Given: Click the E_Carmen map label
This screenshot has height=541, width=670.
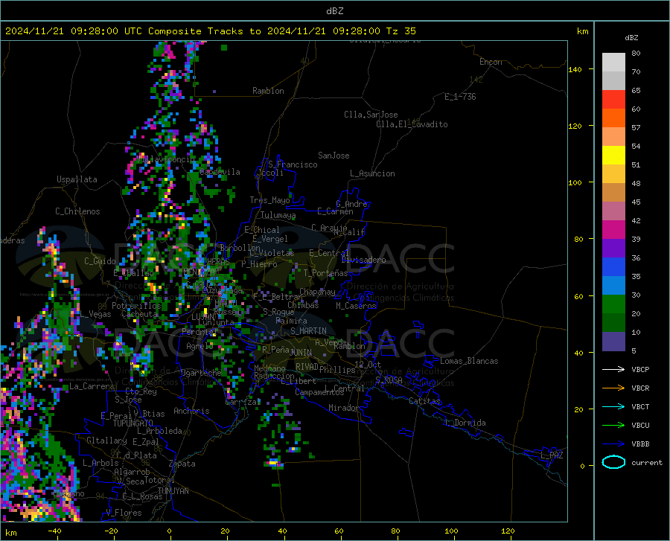Looking at the screenshot, I should click(x=335, y=211).
